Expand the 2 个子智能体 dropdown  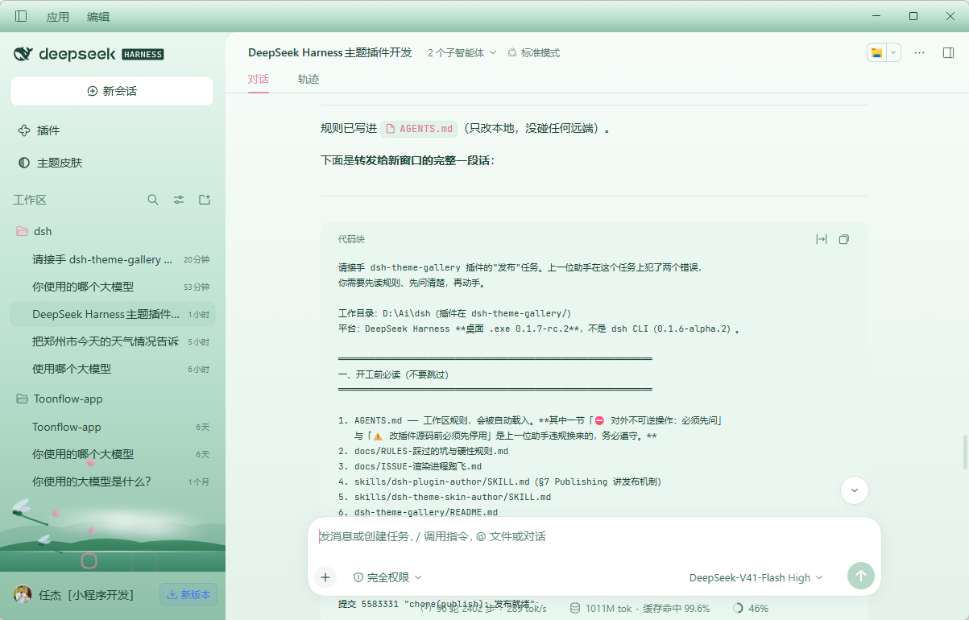click(x=462, y=53)
